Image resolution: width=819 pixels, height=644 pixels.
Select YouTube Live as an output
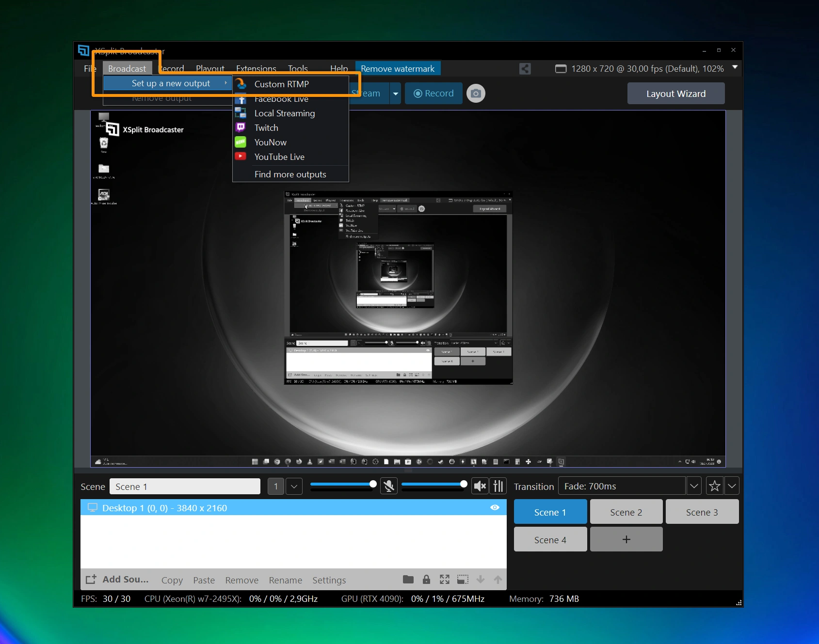(x=279, y=157)
